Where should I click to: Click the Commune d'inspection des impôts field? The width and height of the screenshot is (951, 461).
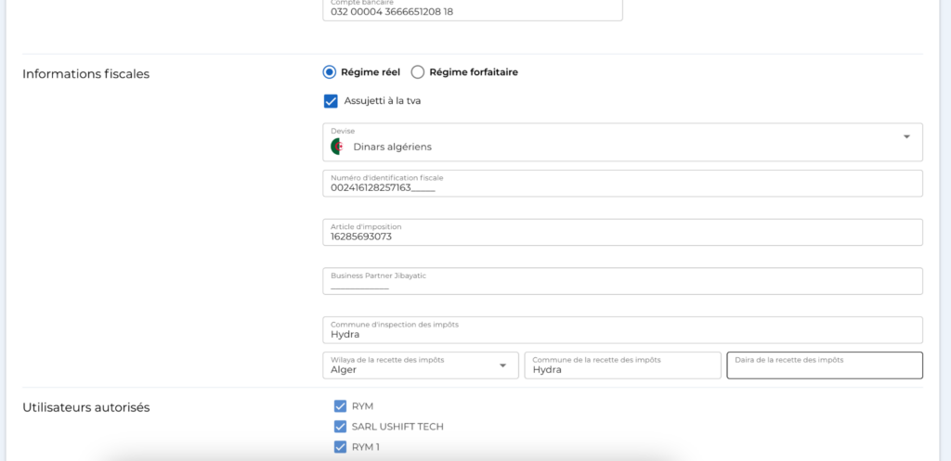(622, 330)
